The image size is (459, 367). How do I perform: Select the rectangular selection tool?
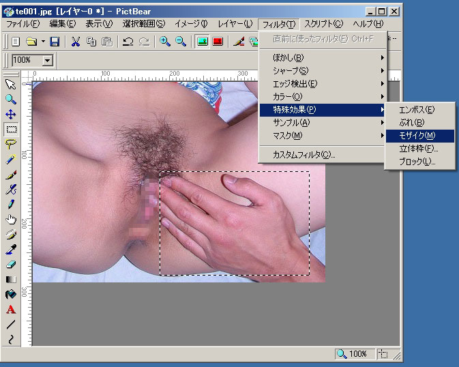click(x=11, y=129)
